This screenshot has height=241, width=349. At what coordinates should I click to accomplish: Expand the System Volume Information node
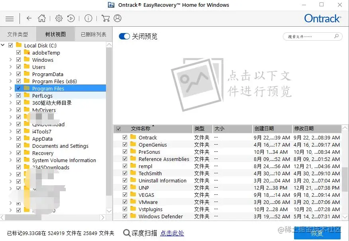11,160
